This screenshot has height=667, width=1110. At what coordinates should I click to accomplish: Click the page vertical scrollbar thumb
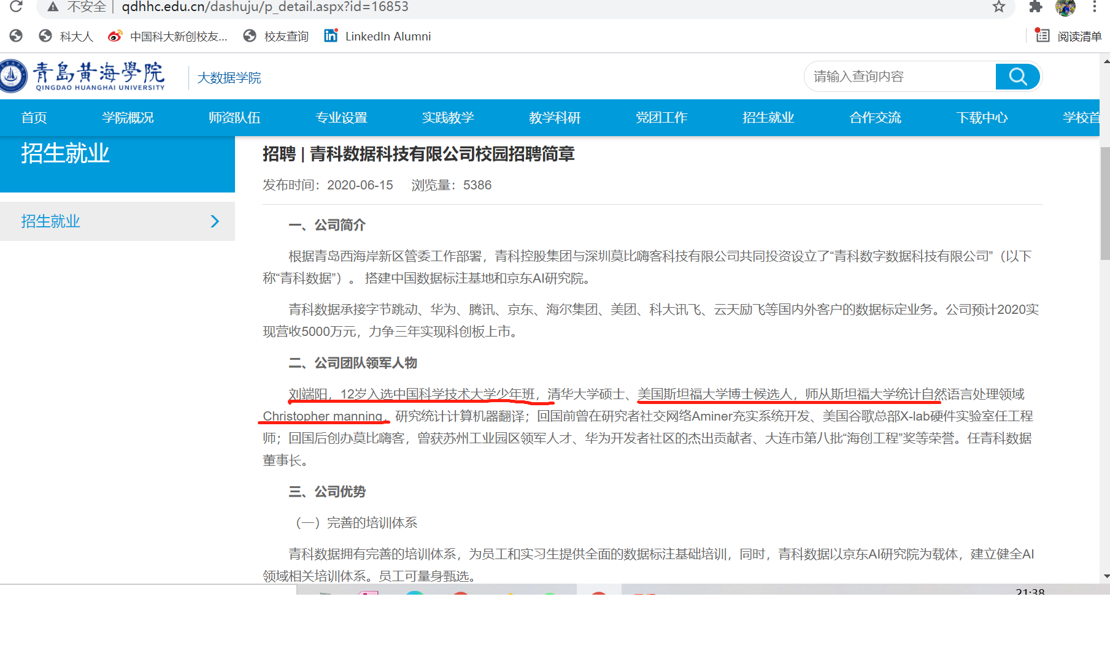(x=1105, y=204)
